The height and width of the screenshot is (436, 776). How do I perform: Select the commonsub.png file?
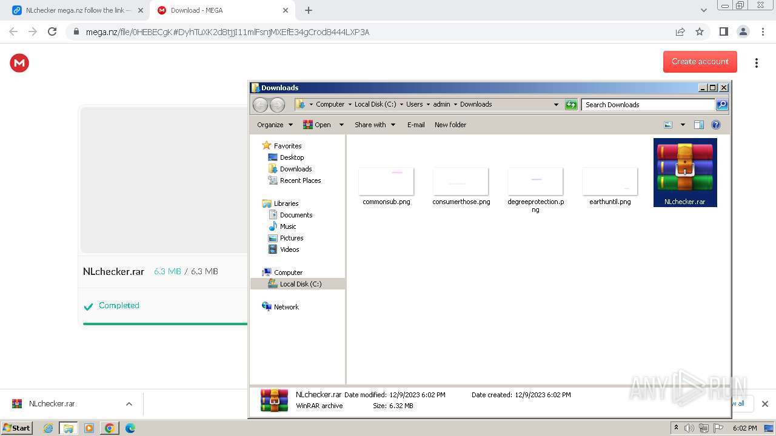coord(386,187)
